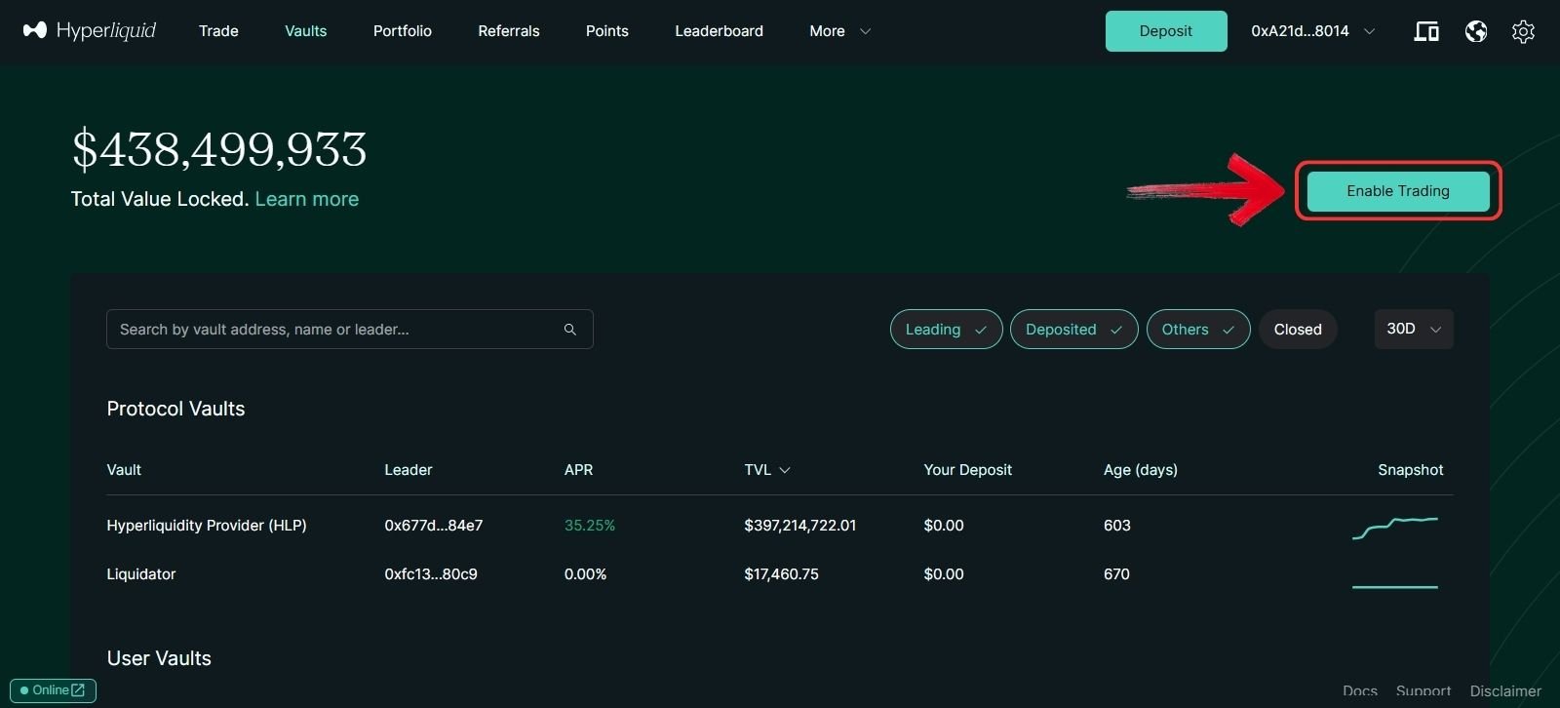Select the Vaults nav item
1560x708 pixels.
click(305, 31)
